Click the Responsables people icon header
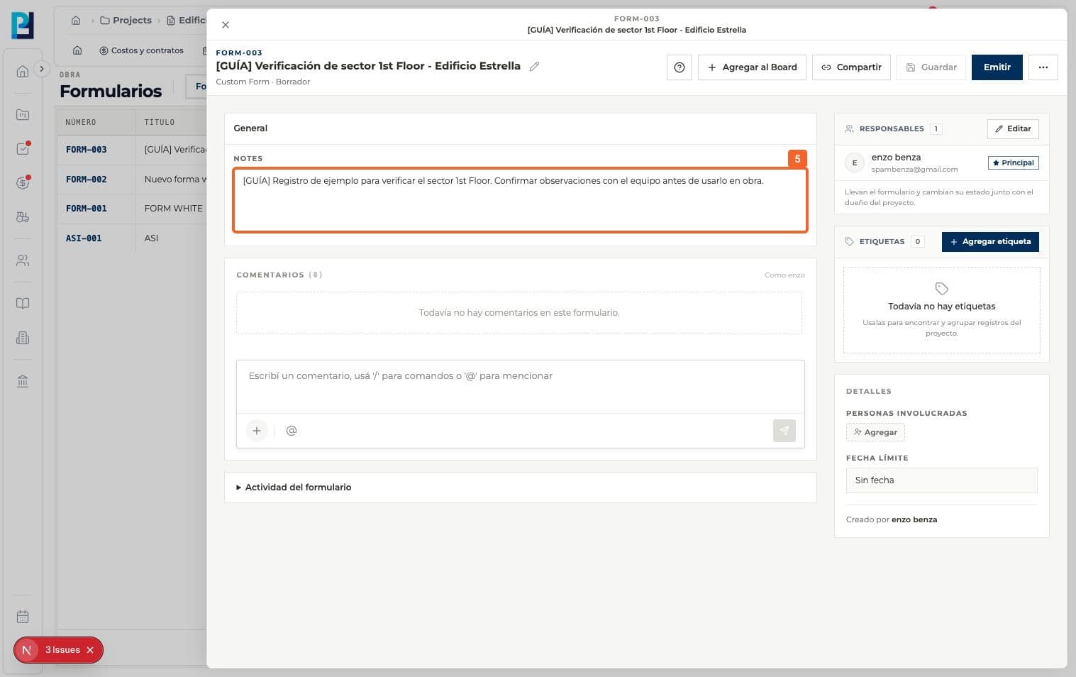This screenshot has height=677, width=1076. click(850, 129)
